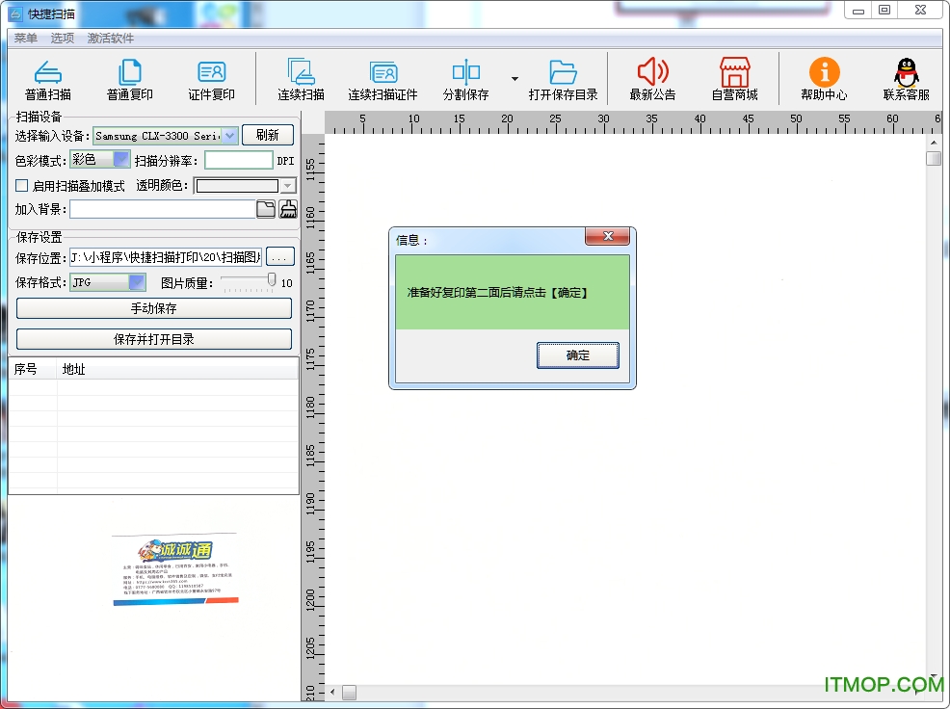
Task: Enable the 启用扫描叠加模式 checkbox
Action: 22,186
